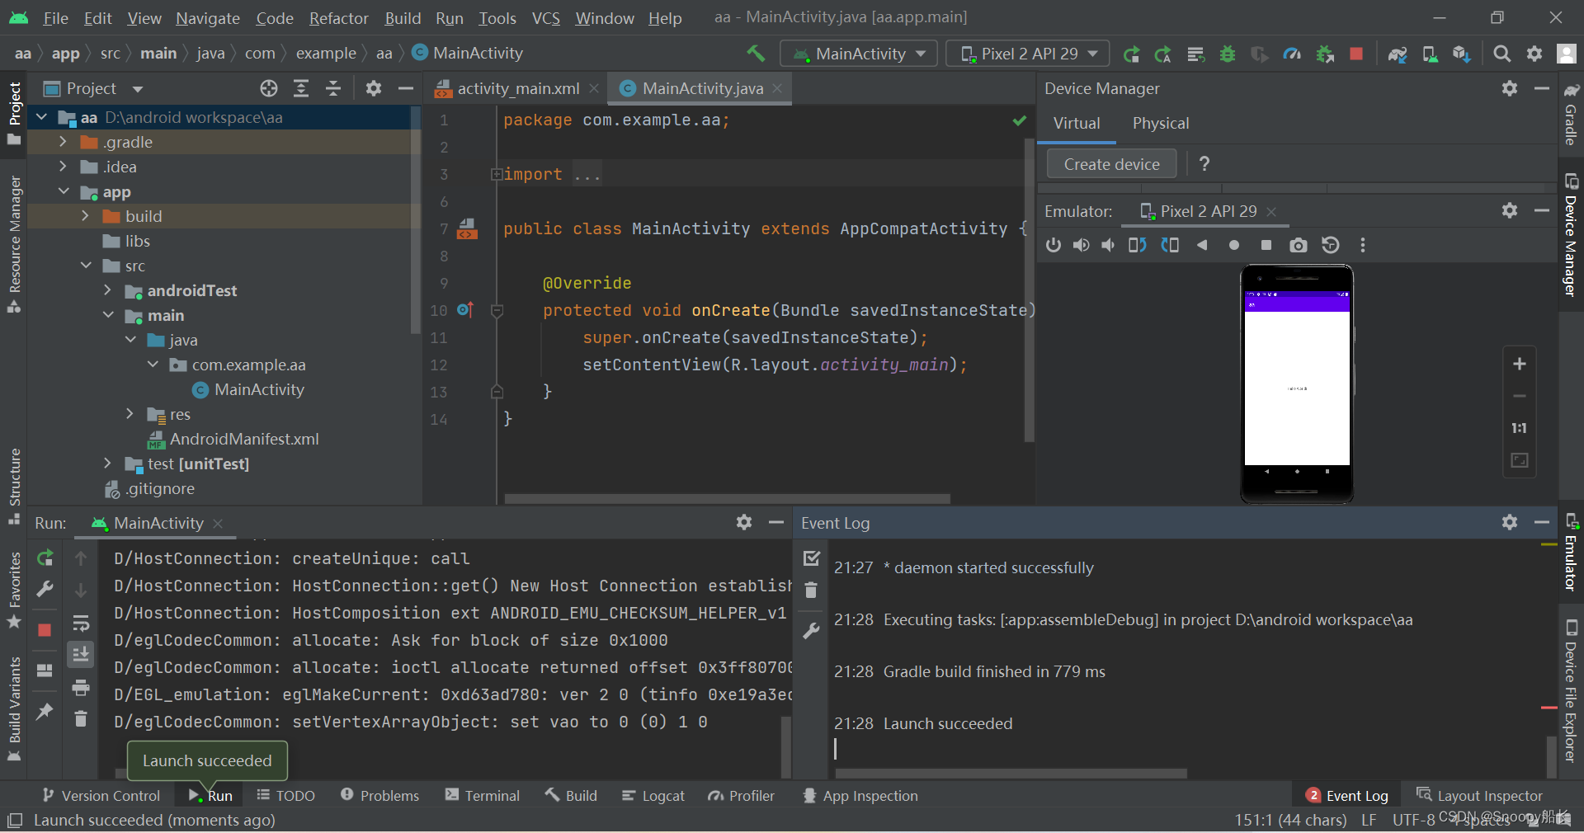The height and width of the screenshot is (833, 1584).
Task: Expand the res folder
Action: click(x=130, y=414)
